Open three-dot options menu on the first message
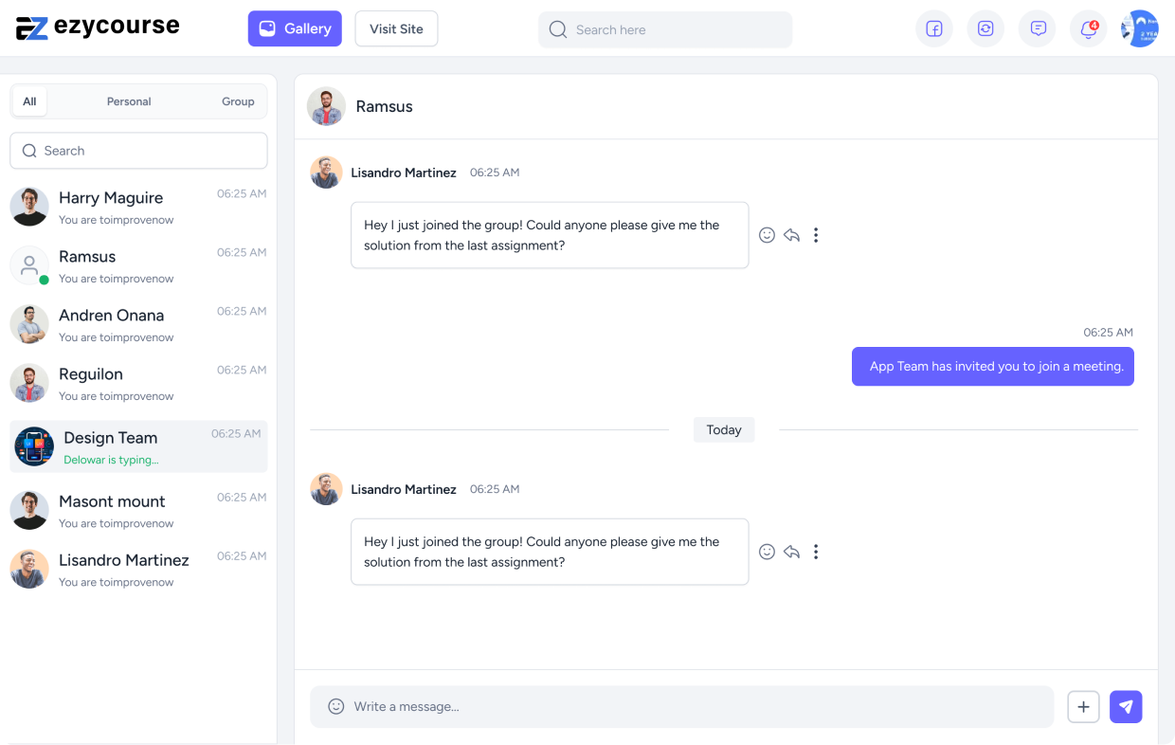The image size is (1175, 745). [x=815, y=235]
